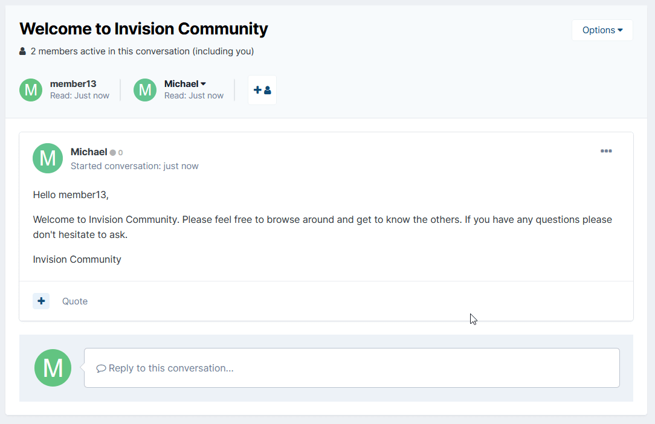Image resolution: width=655 pixels, height=424 pixels.
Task: Open member13's avatar in participants list
Action: (31, 90)
